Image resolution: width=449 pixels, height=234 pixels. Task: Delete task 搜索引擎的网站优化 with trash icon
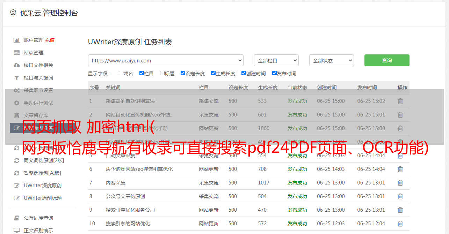400,224
